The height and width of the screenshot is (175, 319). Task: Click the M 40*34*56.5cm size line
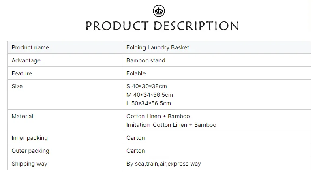(x=150, y=95)
